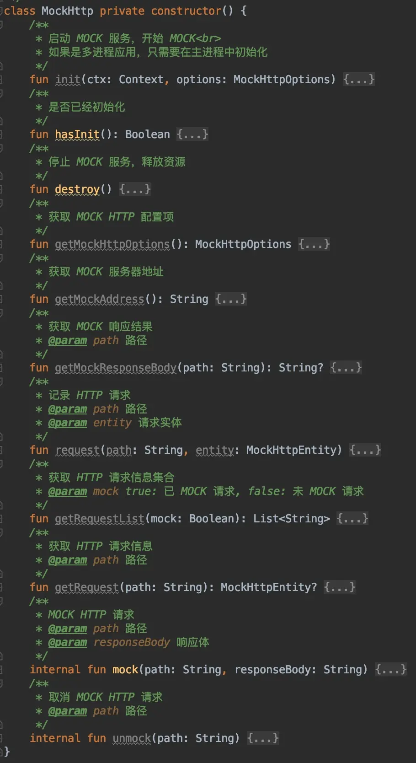Expand the getMockResponseBody folded body
The image size is (416, 763).
[x=346, y=368]
